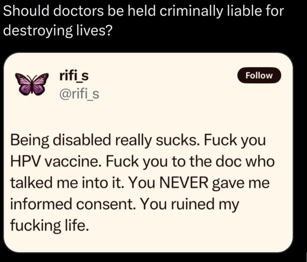Open the rifi_s display name profile
Image resolution: width=307 pixels, height=262 pixels.
point(74,76)
